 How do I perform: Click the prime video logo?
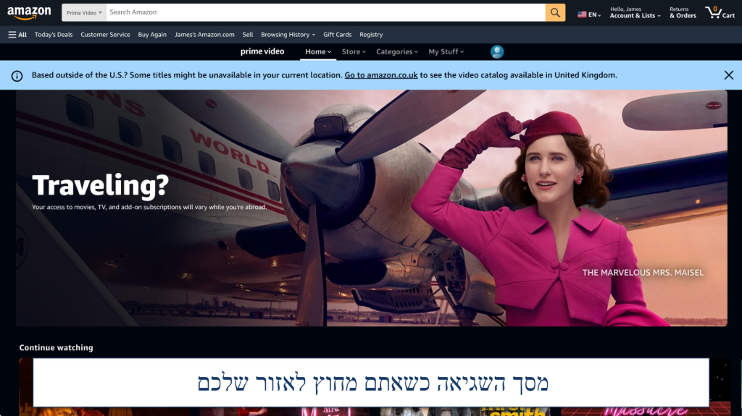[x=262, y=51]
